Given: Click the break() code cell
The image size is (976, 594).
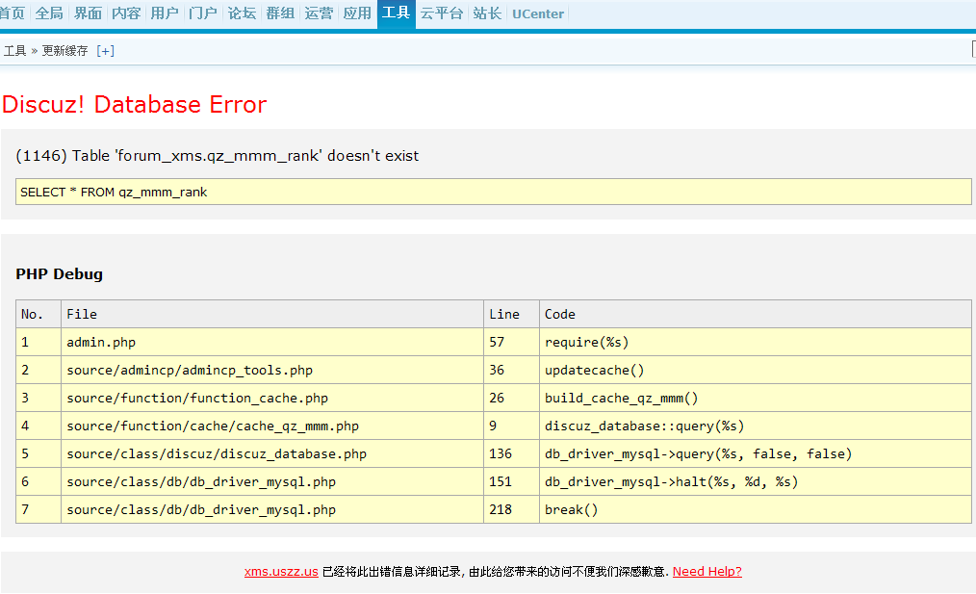Looking at the screenshot, I should [755, 509].
